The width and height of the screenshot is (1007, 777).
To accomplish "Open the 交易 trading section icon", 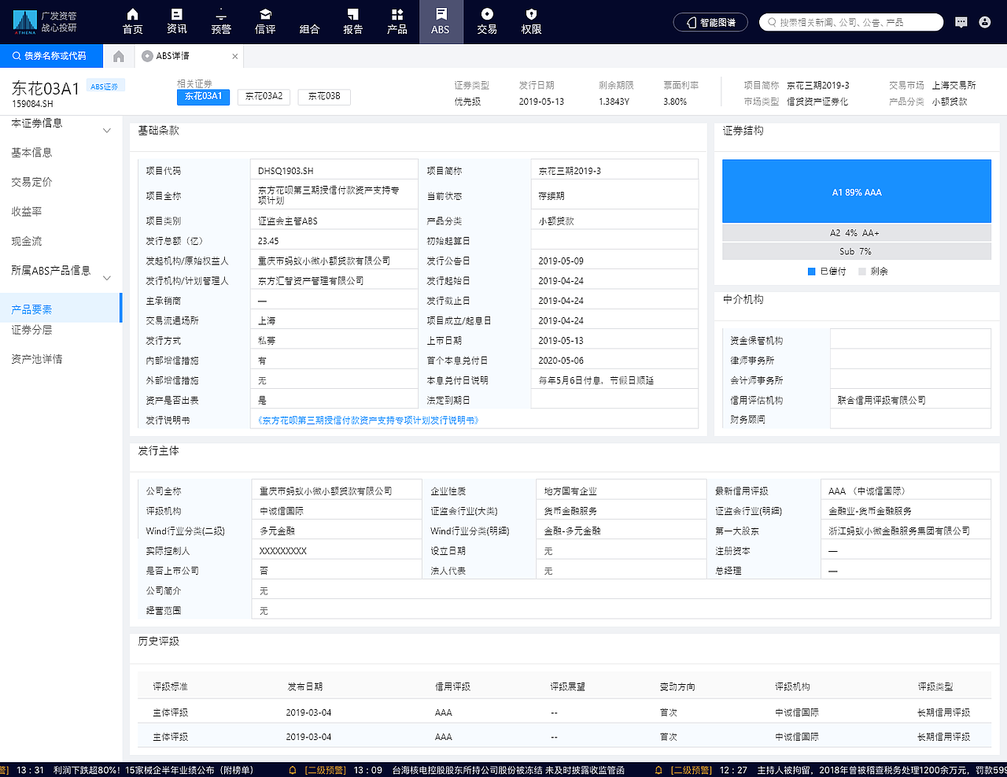I will (487, 21).
